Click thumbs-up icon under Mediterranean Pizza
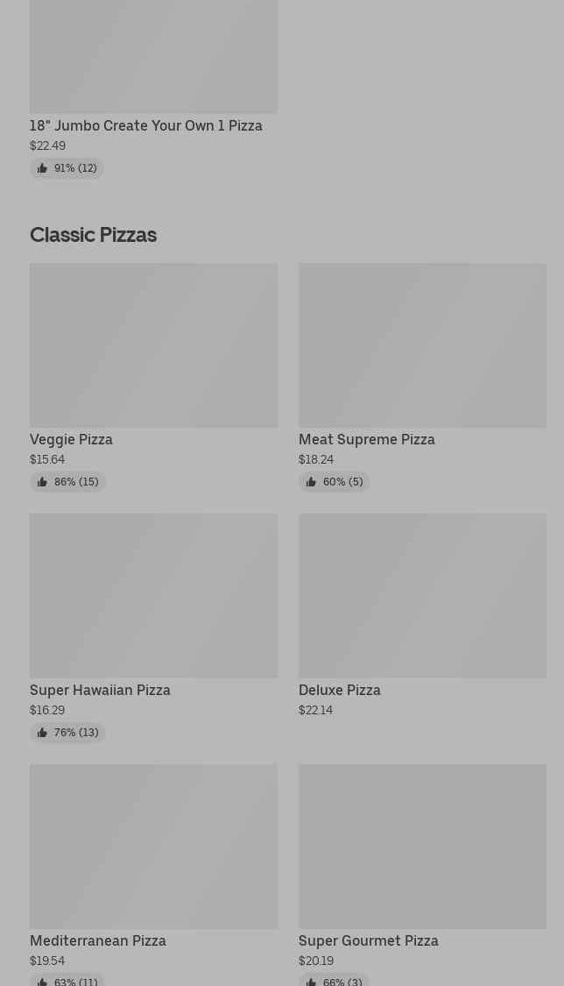The width and height of the screenshot is (564, 986). (42, 982)
